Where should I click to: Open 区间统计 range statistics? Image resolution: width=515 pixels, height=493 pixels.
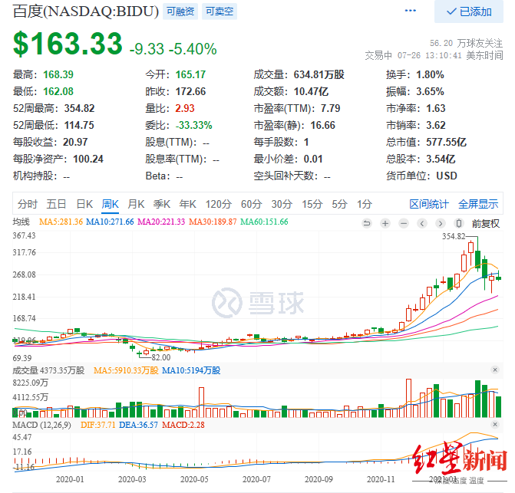point(429,204)
